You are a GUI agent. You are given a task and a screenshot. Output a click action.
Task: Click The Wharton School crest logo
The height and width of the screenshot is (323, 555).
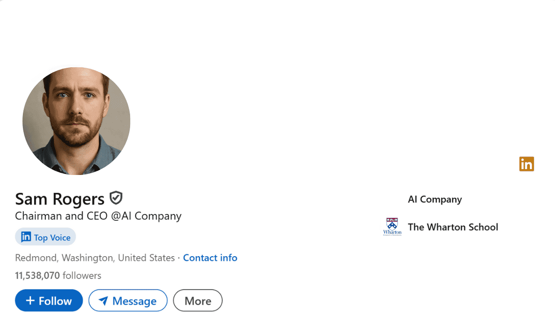[392, 227]
